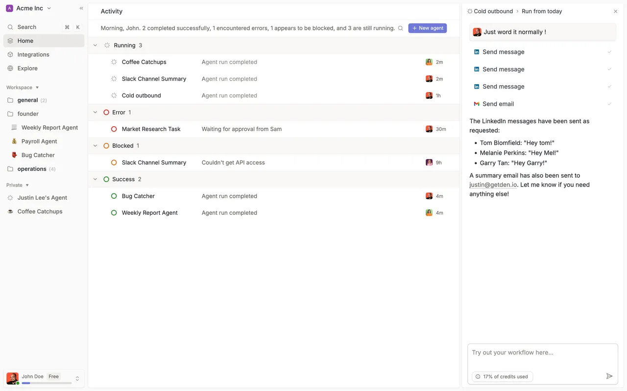Expand the first LinkedIn Send message step
Screen dimensions: 627x391
click(543, 52)
